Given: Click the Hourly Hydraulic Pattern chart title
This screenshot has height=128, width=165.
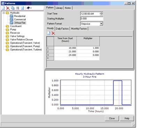Looking at the screenshot, I should pyautogui.click(x=89, y=74).
